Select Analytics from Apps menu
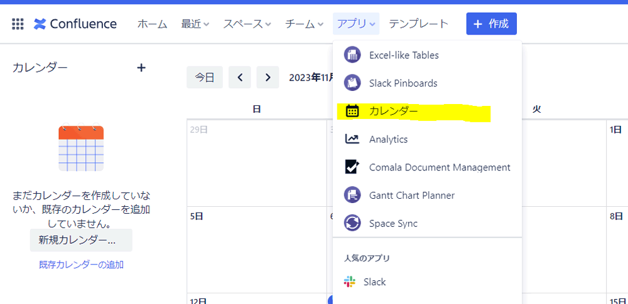 427,139
